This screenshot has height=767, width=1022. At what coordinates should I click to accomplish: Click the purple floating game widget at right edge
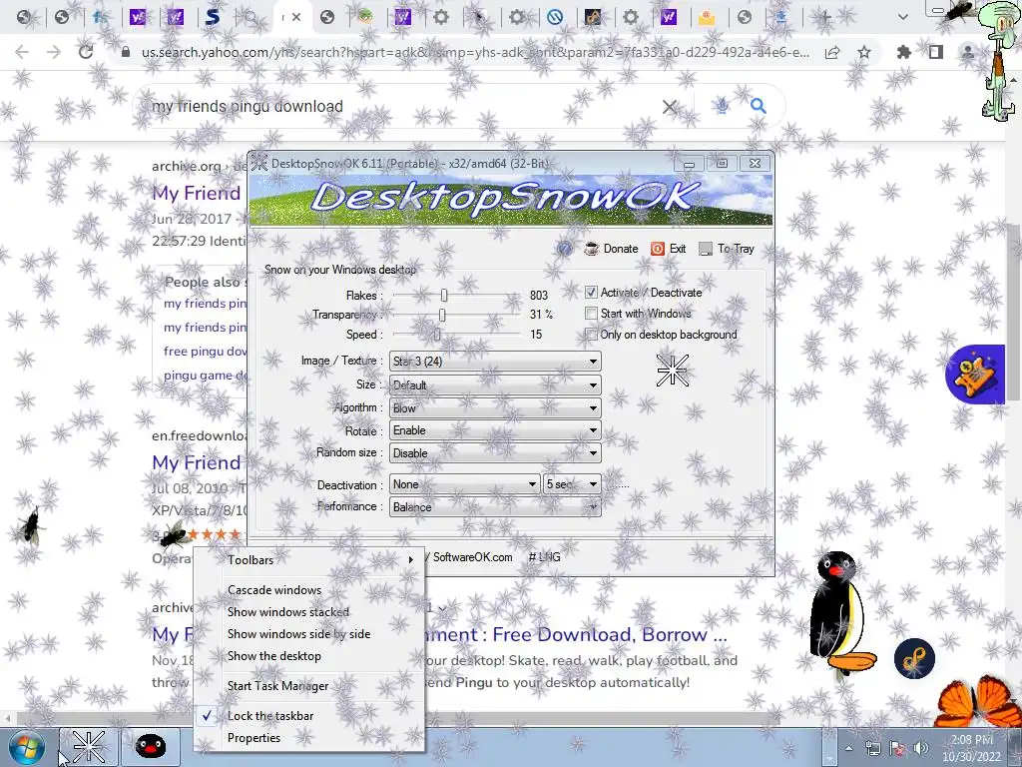point(976,375)
